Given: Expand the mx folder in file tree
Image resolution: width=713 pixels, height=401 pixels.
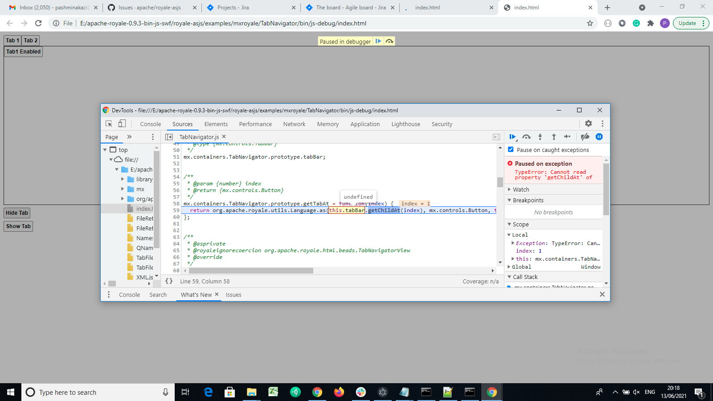Looking at the screenshot, I should coord(123,189).
